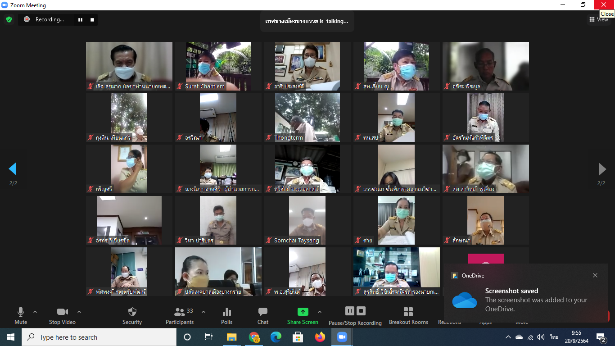Open File Explorer from taskbar
Screen dimensions: 615x346
click(231, 337)
